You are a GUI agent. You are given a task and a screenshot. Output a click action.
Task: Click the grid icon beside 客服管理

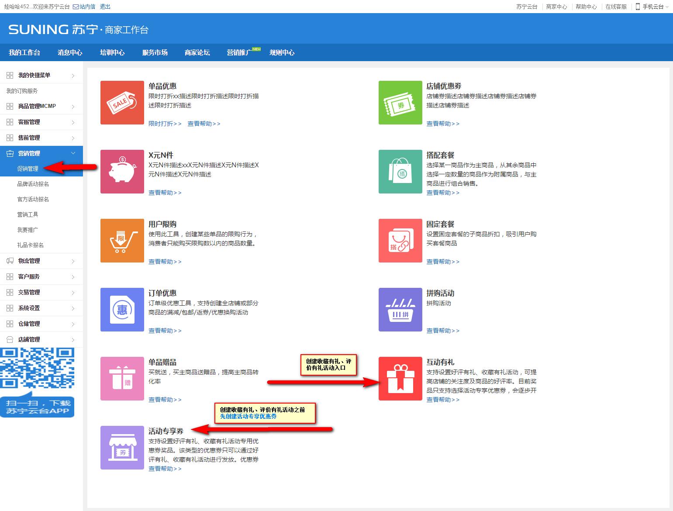pos(10,122)
